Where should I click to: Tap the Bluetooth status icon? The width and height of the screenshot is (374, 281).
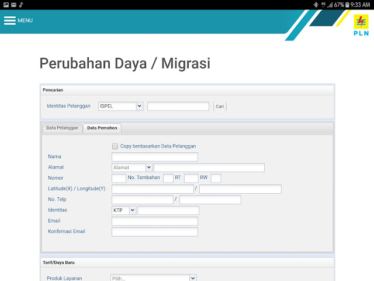click(316, 5)
